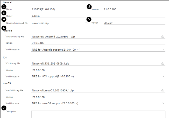Click the Android Version input field
Screen dimensions: 169x118
98,43
